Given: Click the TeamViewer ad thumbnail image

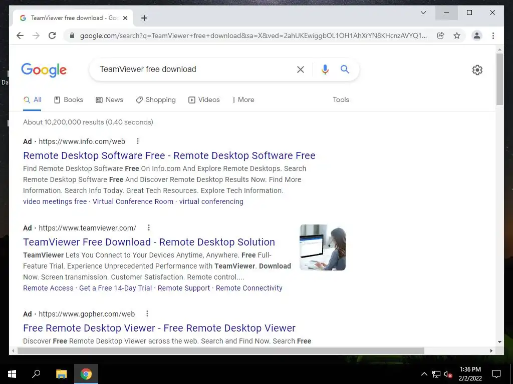Looking at the screenshot, I should [x=323, y=247].
